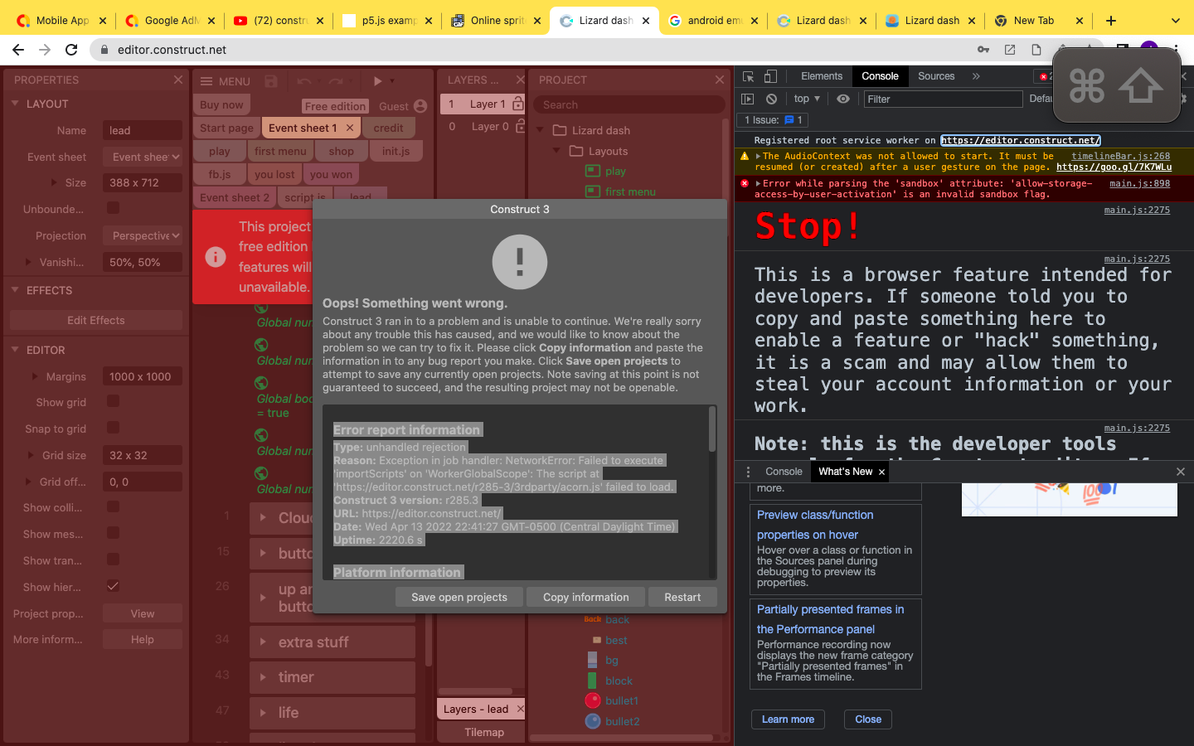Expand the Margins property triangle
This screenshot has width=1194, height=746.
tap(35, 376)
